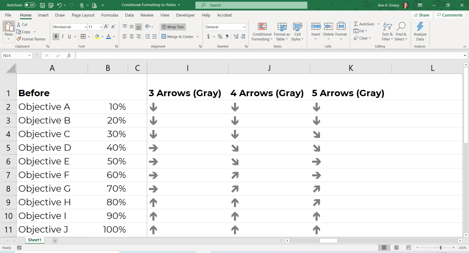The width and height of the screenshot is (469, 253).
Task: Open Conditional Formatting options
Action: pyautogui.click(x=262, y=31)
